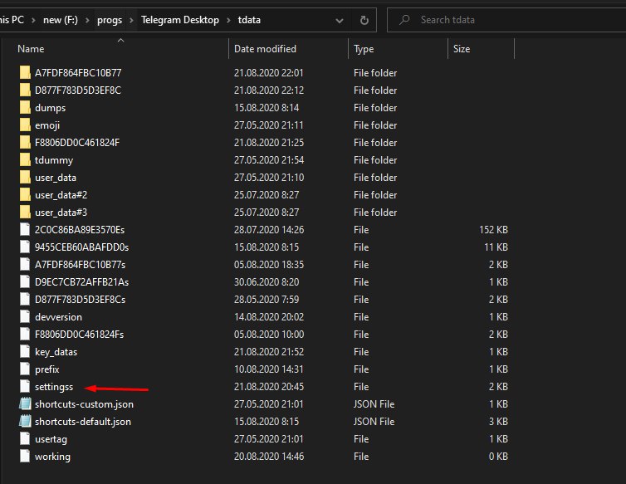Click the shortcuts-default.json notepad icon
This screenshot has height=484, width=626.
click(x=25, y=421)
